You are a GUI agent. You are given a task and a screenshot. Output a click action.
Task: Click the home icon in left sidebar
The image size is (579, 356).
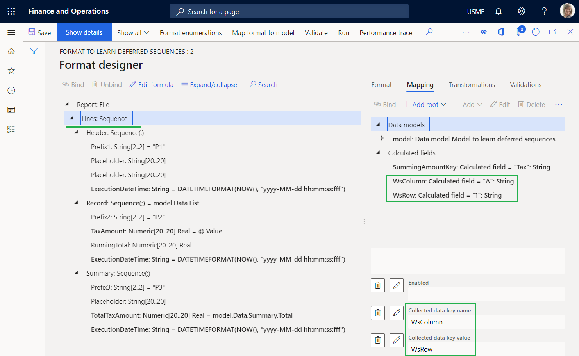(11, 51)
